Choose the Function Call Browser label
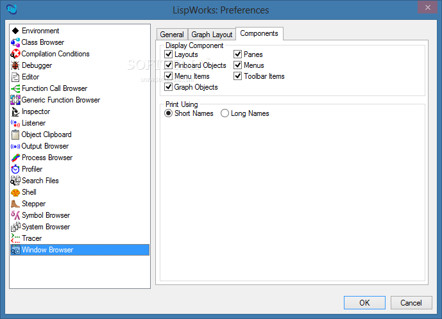The image size is (442, 319). click(x=55, y=88)
